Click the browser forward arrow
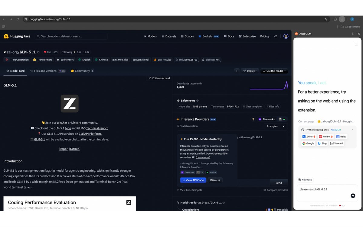363x227 pixels. click(x=11, y=19)
